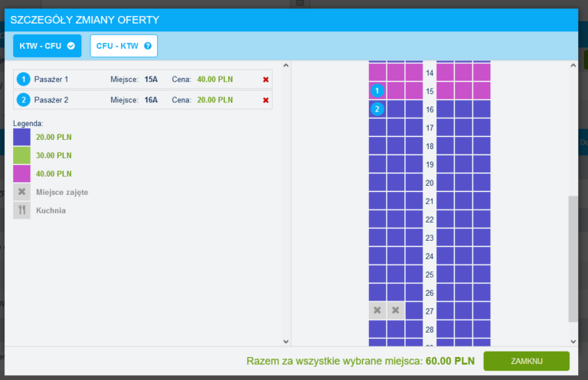Click the magenta 40.00 PLN legend swatch
This screenshot has width=588, height=380.
point(22,174)
